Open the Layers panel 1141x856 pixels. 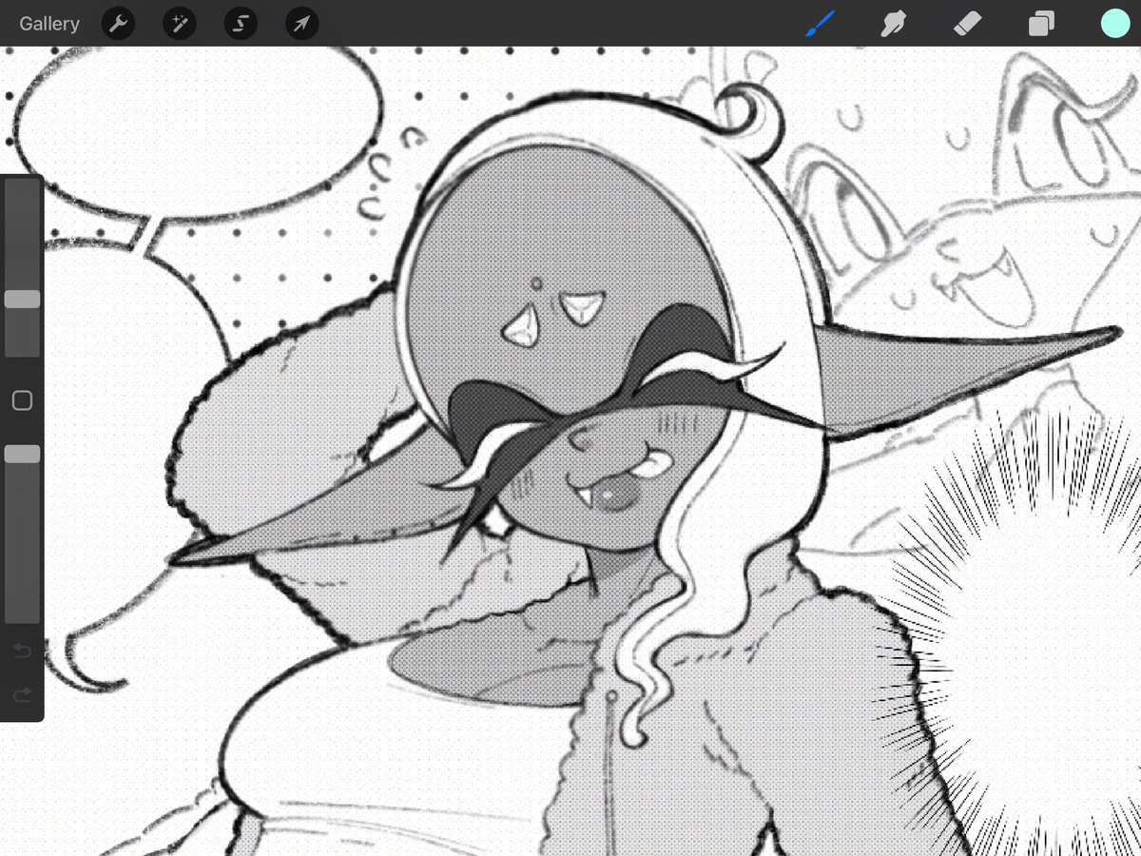1041,24
